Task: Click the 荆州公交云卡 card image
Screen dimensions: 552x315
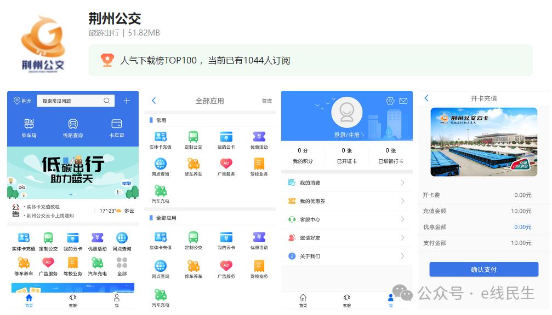Action: [x=483, y=142]
